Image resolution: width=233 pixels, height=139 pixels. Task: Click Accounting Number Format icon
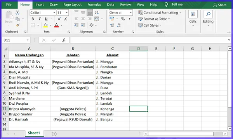tap(112, 19)
